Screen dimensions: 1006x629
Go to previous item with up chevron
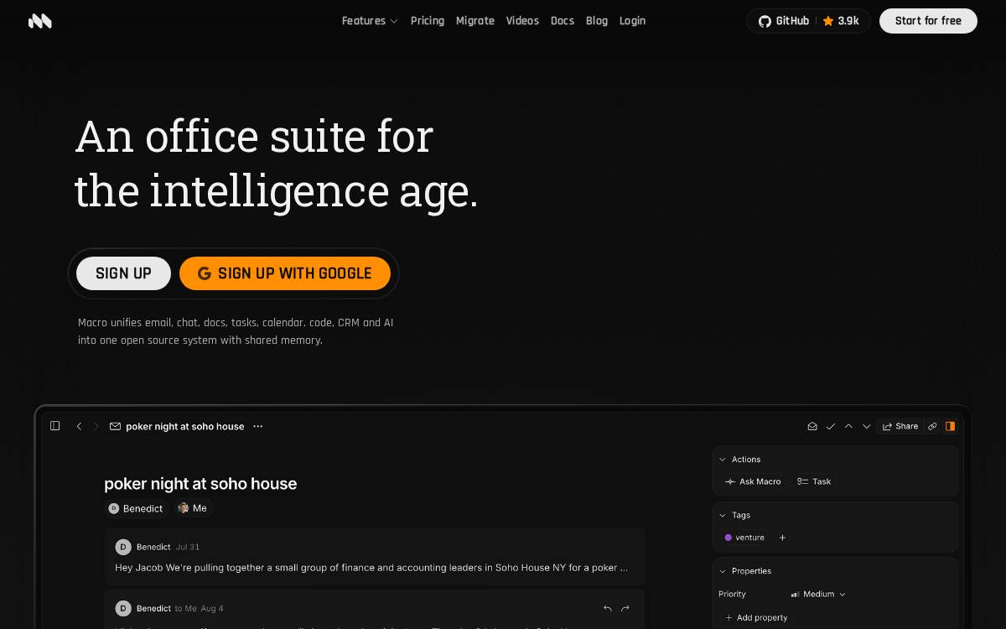(x=848, y=426)
